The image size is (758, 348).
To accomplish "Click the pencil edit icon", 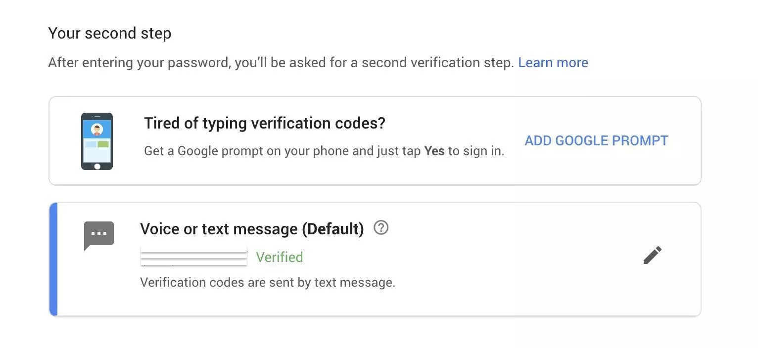I will pos(652,255).
